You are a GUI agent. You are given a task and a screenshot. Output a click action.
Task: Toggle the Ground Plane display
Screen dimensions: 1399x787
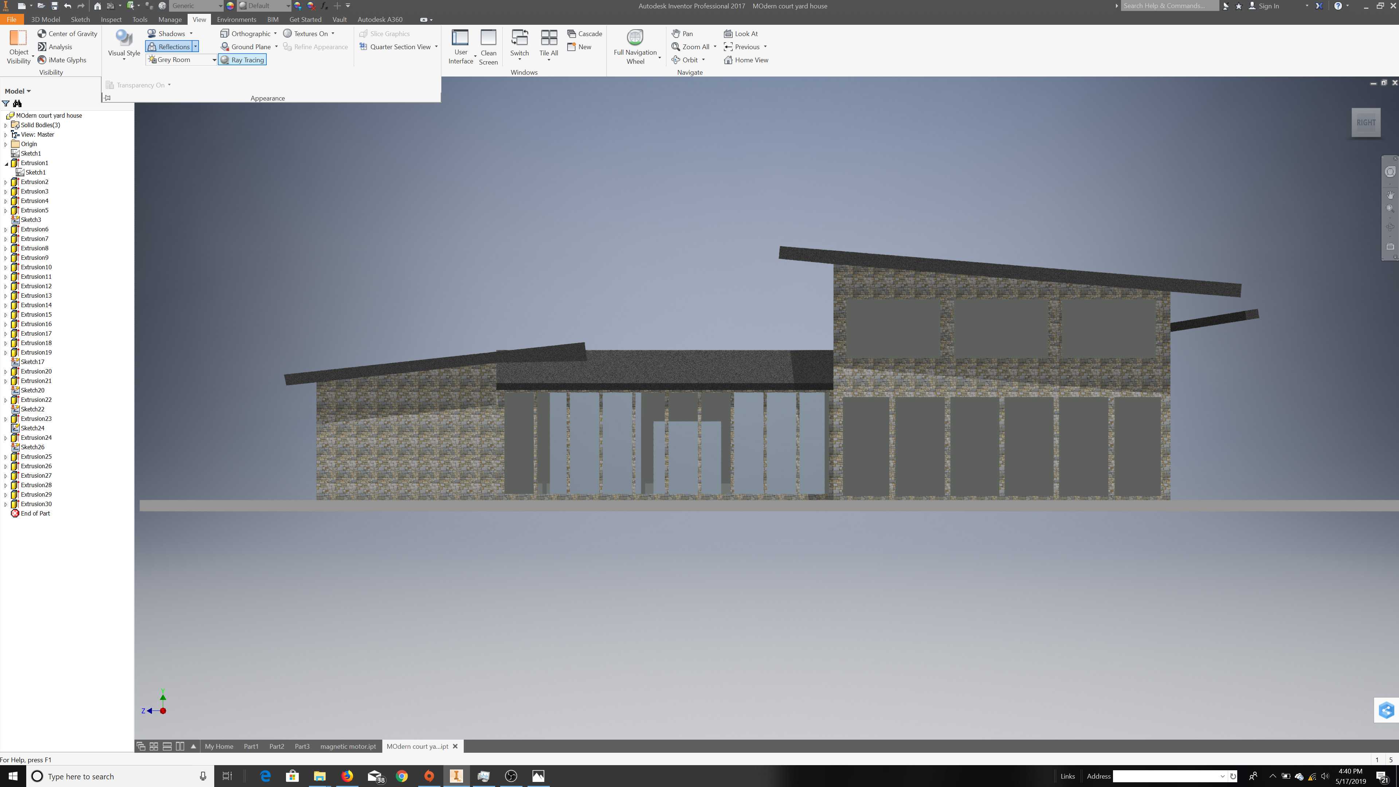[246, 47]
